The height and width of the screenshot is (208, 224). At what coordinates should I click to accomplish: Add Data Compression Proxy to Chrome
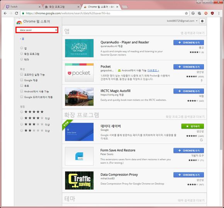pyautogui.click(x=188, y=175)
